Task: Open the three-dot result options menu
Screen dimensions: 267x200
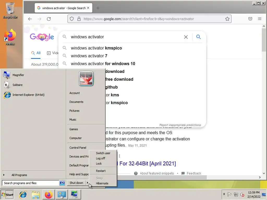Action: [119, 156]
